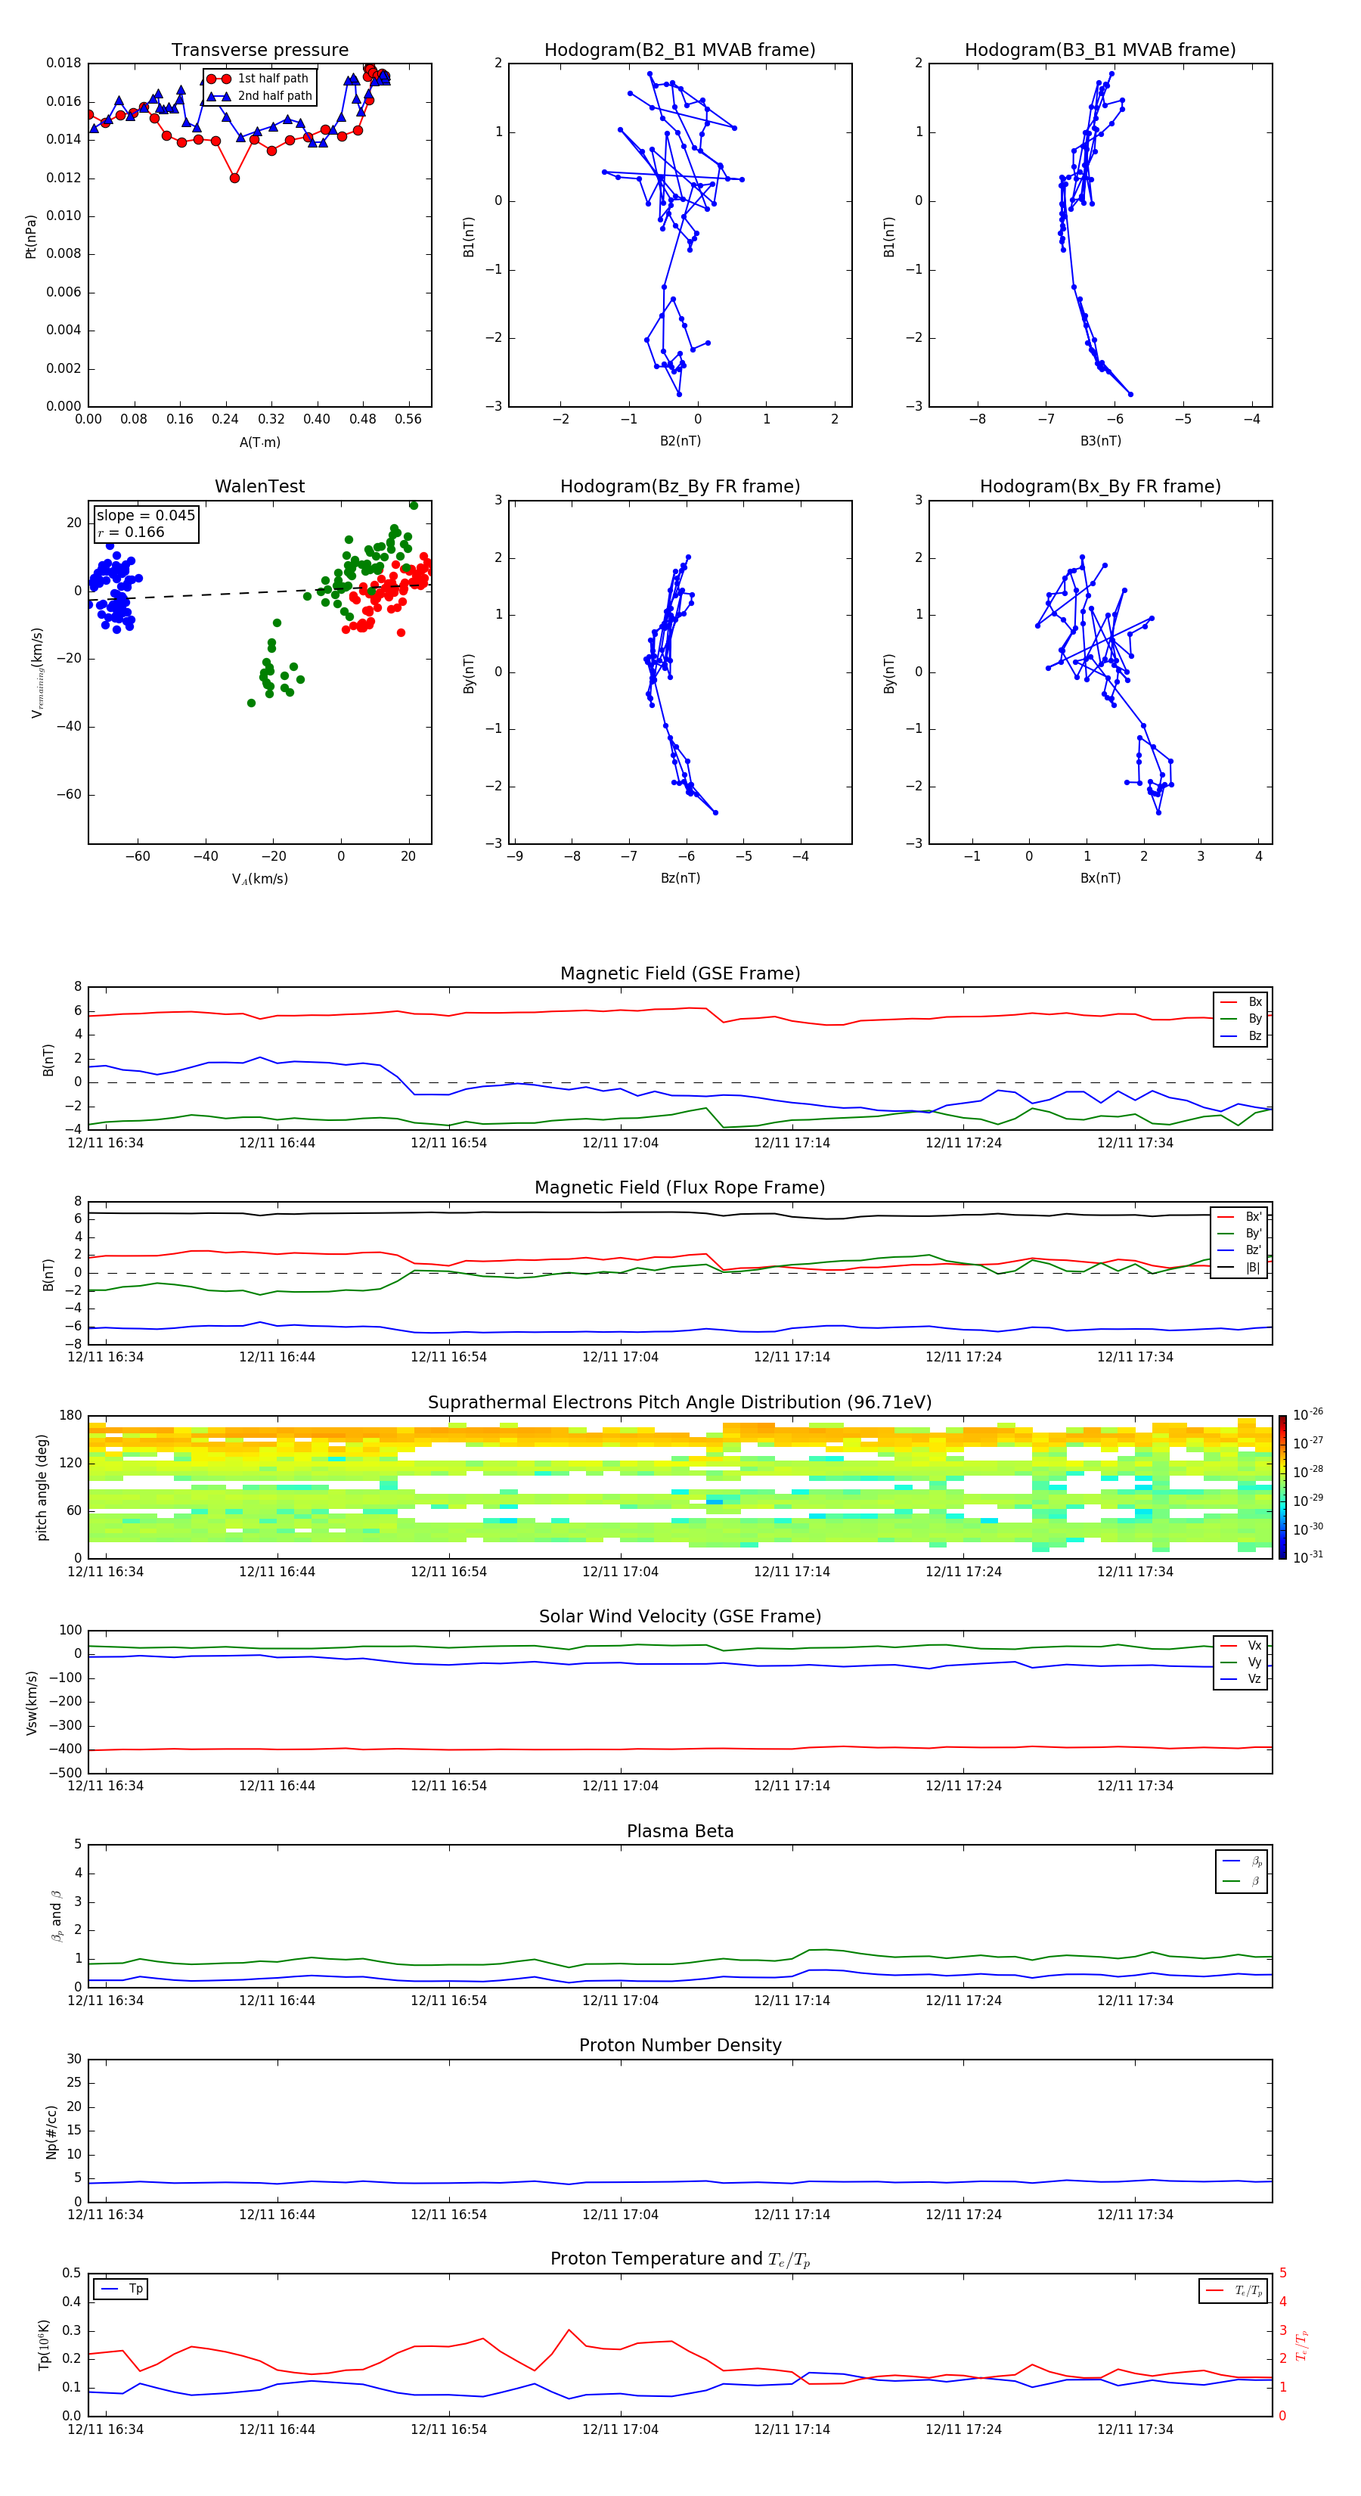The width and height of the screenshot is (1361, 2496).
Task: Select the "Bz" entry in the GSE legend
Action: pos(1242,1035)
